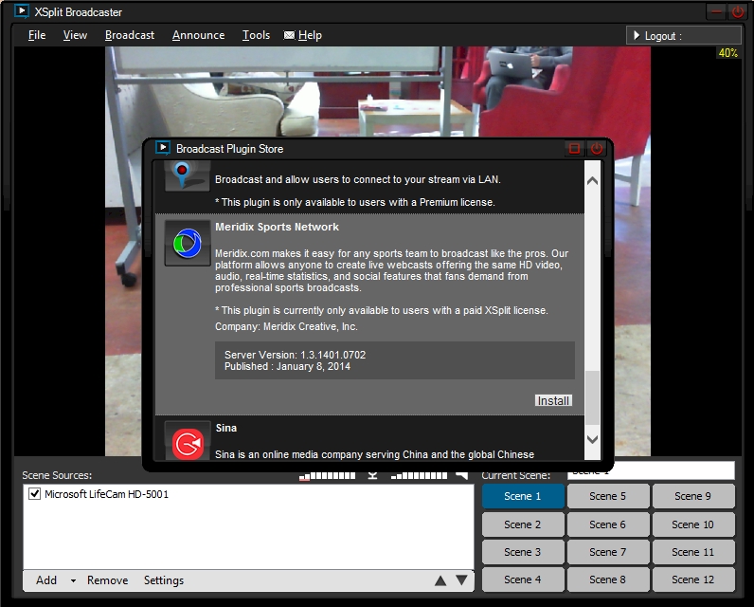Open the Tools menu

(256, 35)
